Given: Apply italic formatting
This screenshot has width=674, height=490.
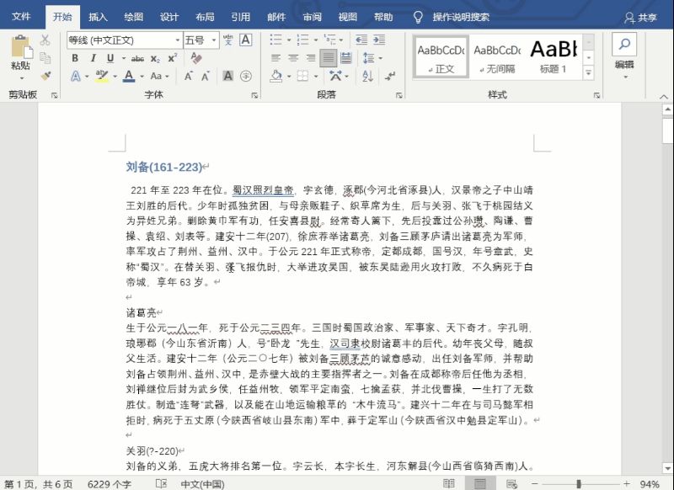Looking at the screenshot, I should point(93,57).
